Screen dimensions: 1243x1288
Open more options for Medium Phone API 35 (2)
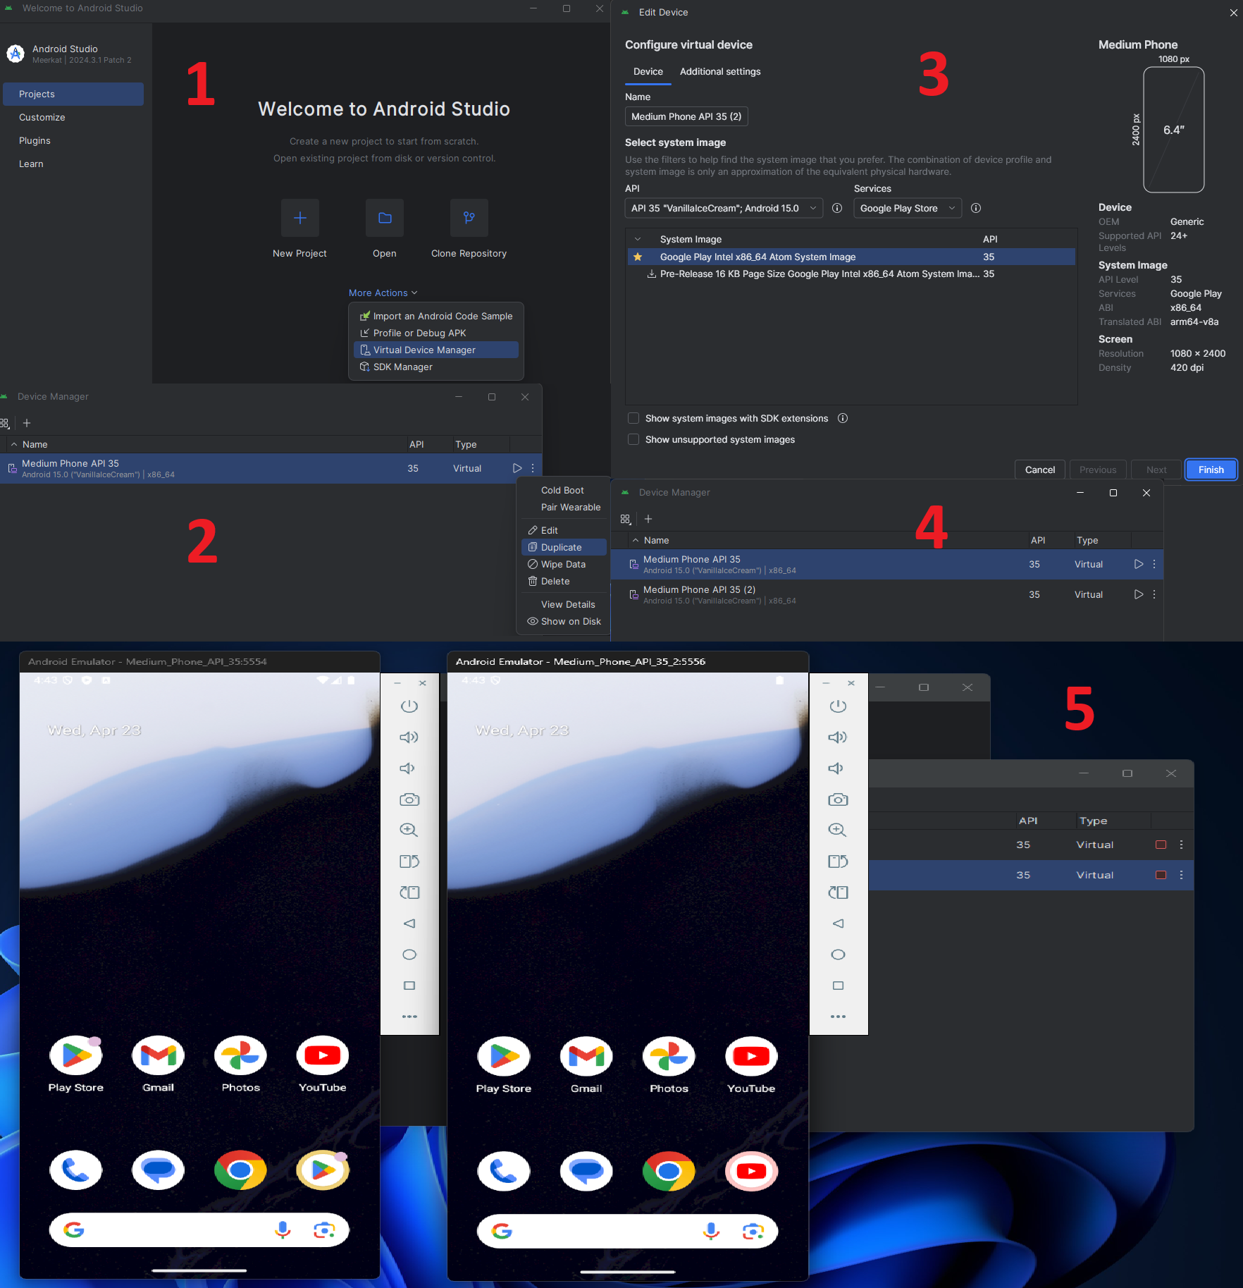pos(1154,594)
